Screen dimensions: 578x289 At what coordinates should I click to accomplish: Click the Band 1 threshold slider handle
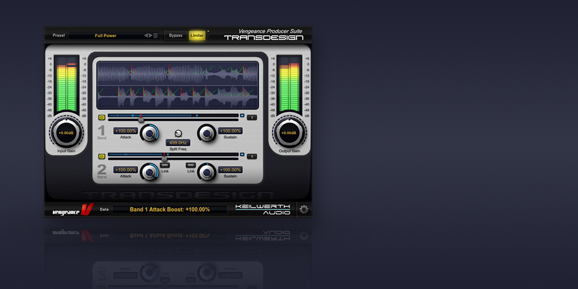pos(141,120)
